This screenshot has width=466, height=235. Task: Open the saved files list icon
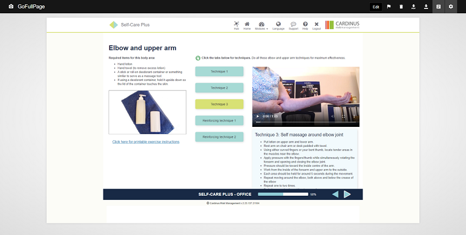click(x=438, y=7)
